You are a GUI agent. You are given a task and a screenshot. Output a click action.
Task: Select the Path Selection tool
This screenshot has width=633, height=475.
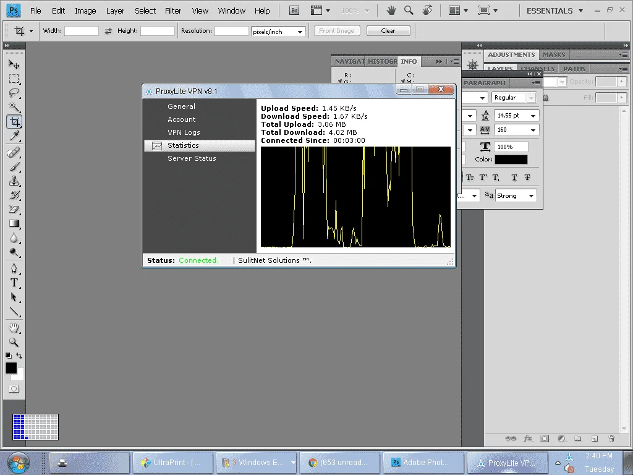[14, 297]
